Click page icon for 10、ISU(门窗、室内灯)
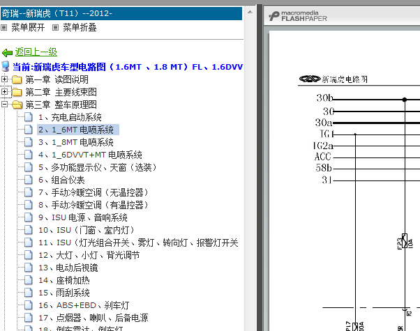The image size is (420, 331). coord(29,230)
